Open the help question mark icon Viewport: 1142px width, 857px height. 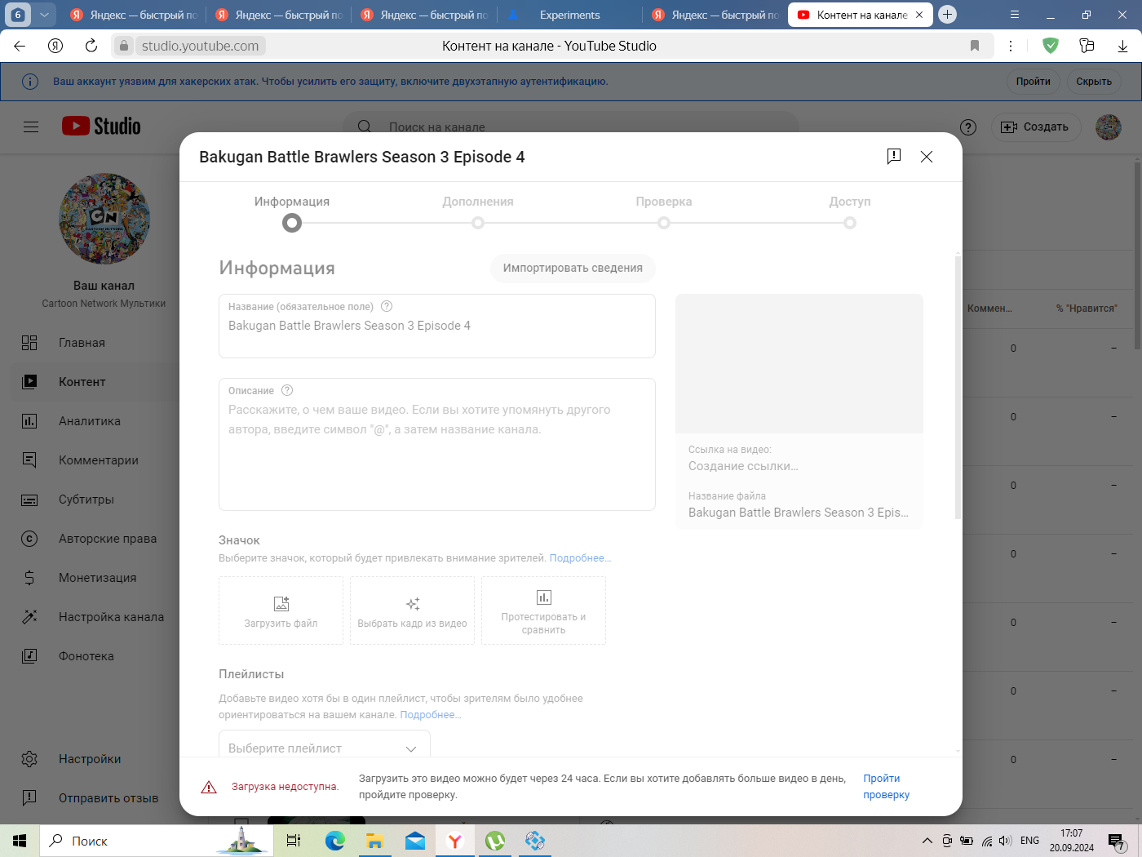(968, 127)
